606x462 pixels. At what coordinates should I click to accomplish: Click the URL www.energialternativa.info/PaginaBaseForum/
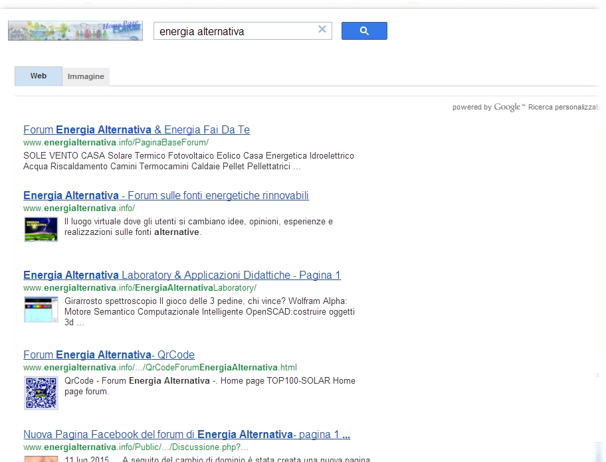tap(116, 143)
